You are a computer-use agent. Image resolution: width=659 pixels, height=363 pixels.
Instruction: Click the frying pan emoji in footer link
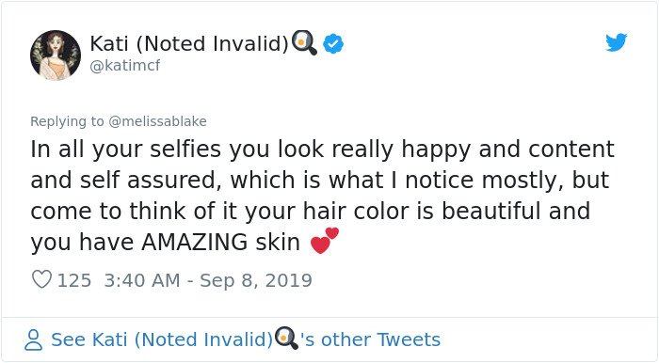click(286, 339)
